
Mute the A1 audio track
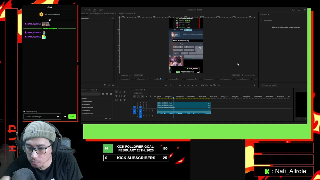coord(146,110)
